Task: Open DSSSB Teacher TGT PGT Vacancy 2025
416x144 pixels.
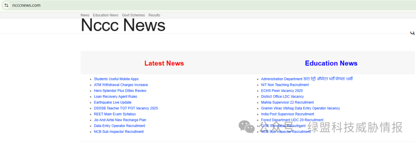Action: (x=126, y=108)
